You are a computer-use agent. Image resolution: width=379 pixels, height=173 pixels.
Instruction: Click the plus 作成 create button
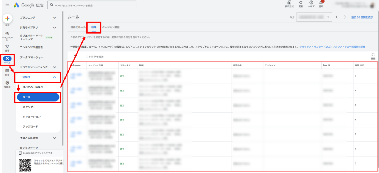click(x=8, y=19)
